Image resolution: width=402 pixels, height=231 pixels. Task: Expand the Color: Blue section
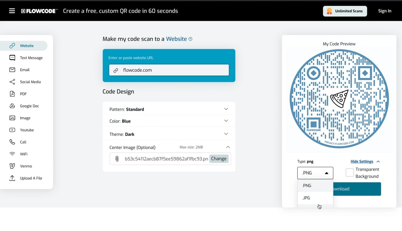[226, 121]
